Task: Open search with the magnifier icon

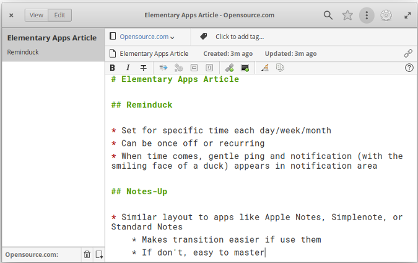Action: coord(328,15)
